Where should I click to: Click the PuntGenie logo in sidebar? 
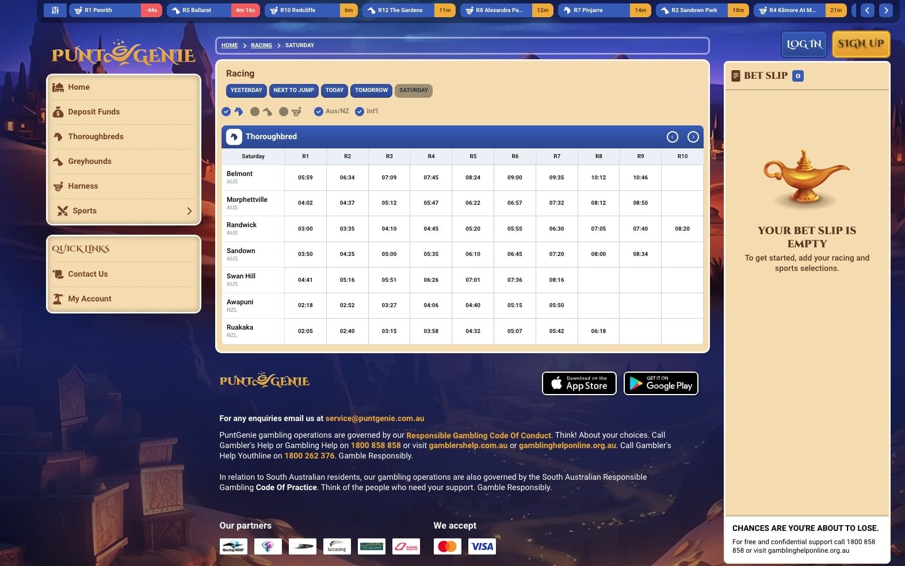pyautogui.click(x=124, y=53)
